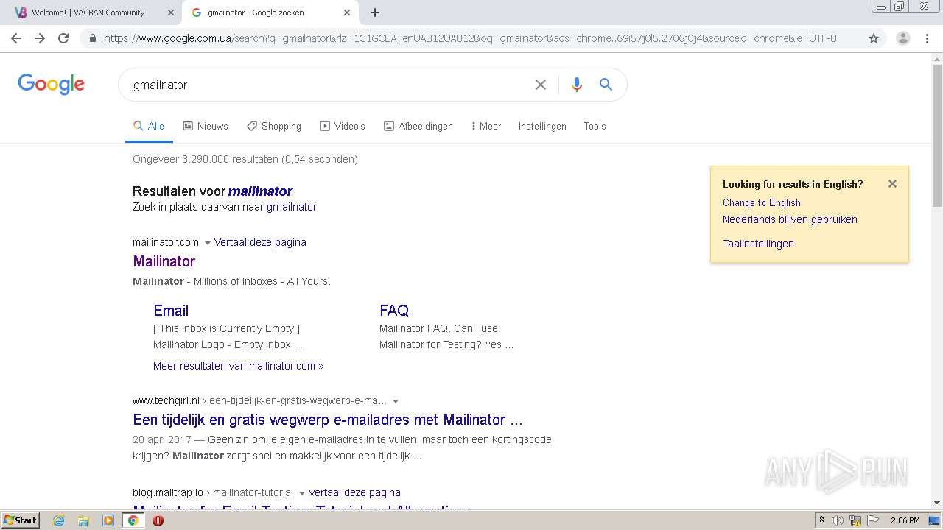The height and width of the screenshot is (530, 943).
Task: Switch to the Shopping results tab
Action: pos(274,126)
